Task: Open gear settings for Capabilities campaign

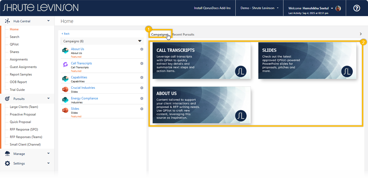Action: pos(142,77)
